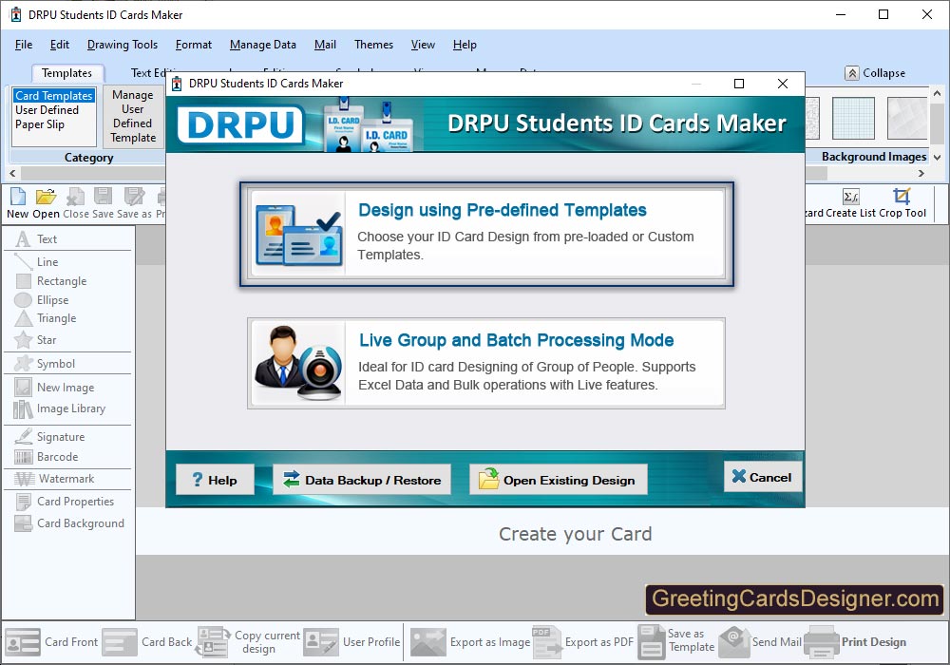Select Card Templates category

coord(54,96)
